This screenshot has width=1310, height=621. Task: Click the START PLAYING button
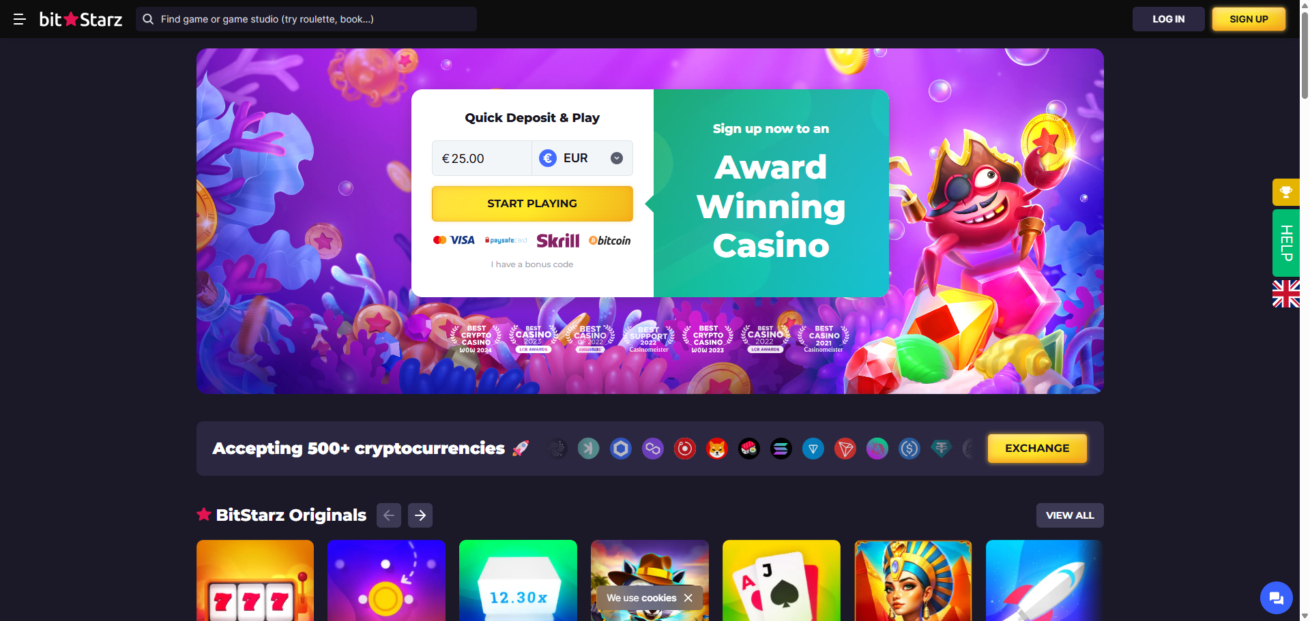532,203
